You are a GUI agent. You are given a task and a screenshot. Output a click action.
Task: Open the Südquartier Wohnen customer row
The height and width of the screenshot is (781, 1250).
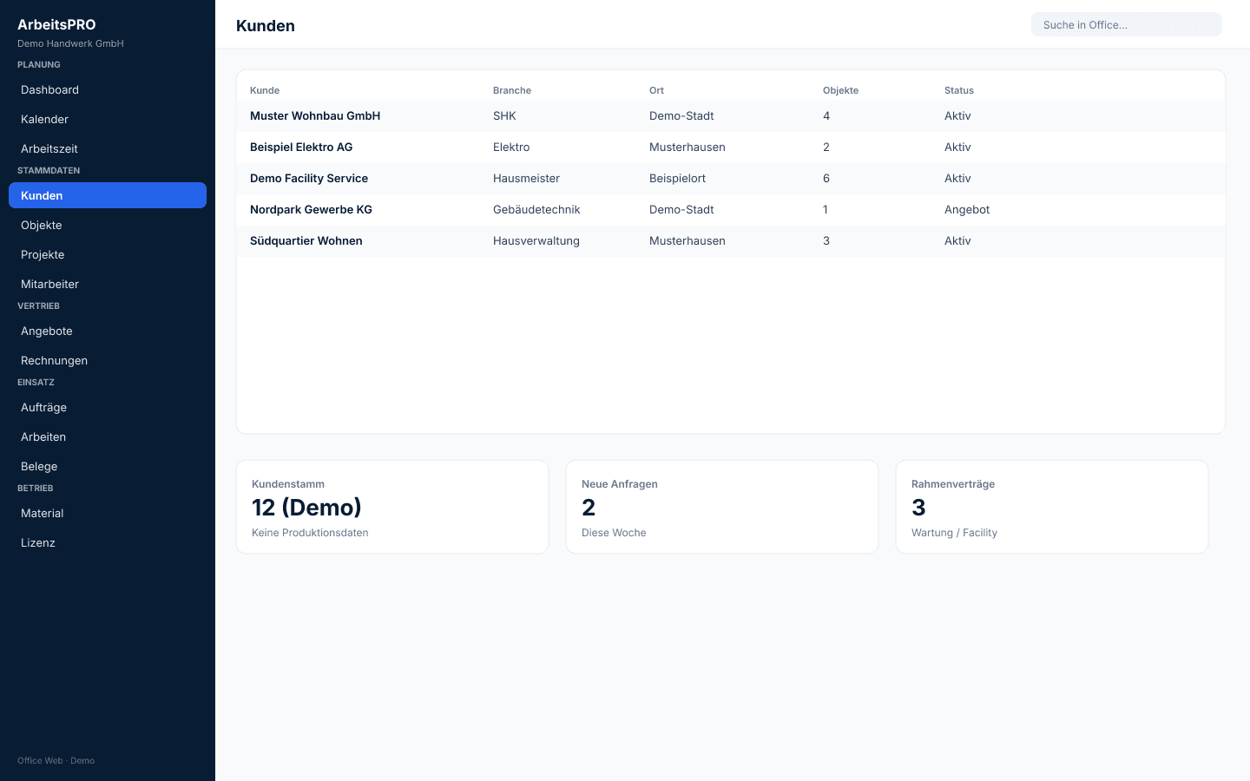click(731, 241)
